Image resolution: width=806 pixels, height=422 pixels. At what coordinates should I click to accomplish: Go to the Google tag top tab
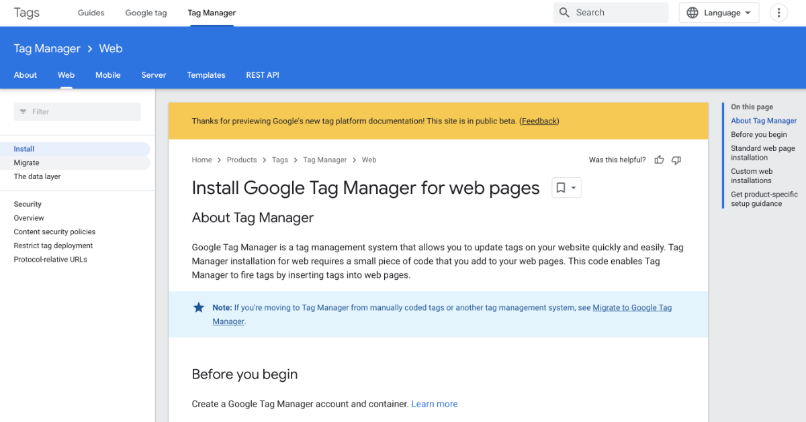[x=146, y=13]
